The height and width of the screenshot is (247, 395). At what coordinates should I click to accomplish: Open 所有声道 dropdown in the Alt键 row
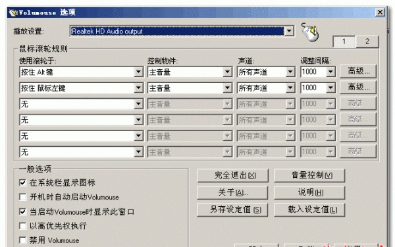click(x=290, y=72)
